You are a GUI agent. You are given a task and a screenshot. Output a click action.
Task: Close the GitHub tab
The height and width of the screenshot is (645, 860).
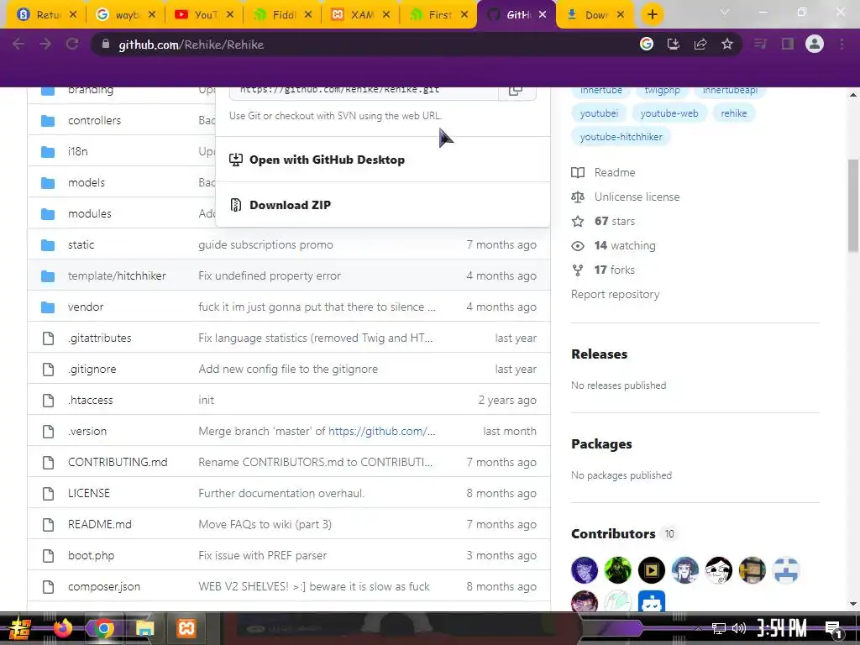pyautogui.click(x=543, y=15)
